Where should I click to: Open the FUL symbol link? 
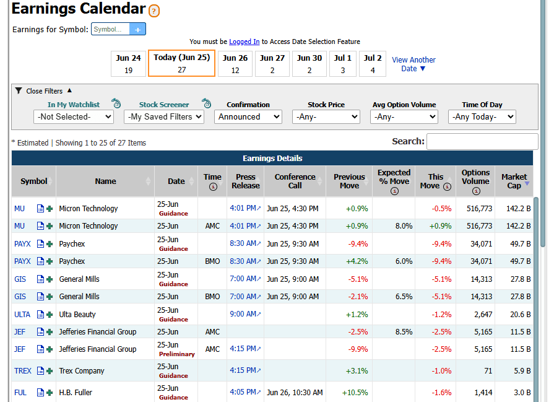(x=20, y=393)
